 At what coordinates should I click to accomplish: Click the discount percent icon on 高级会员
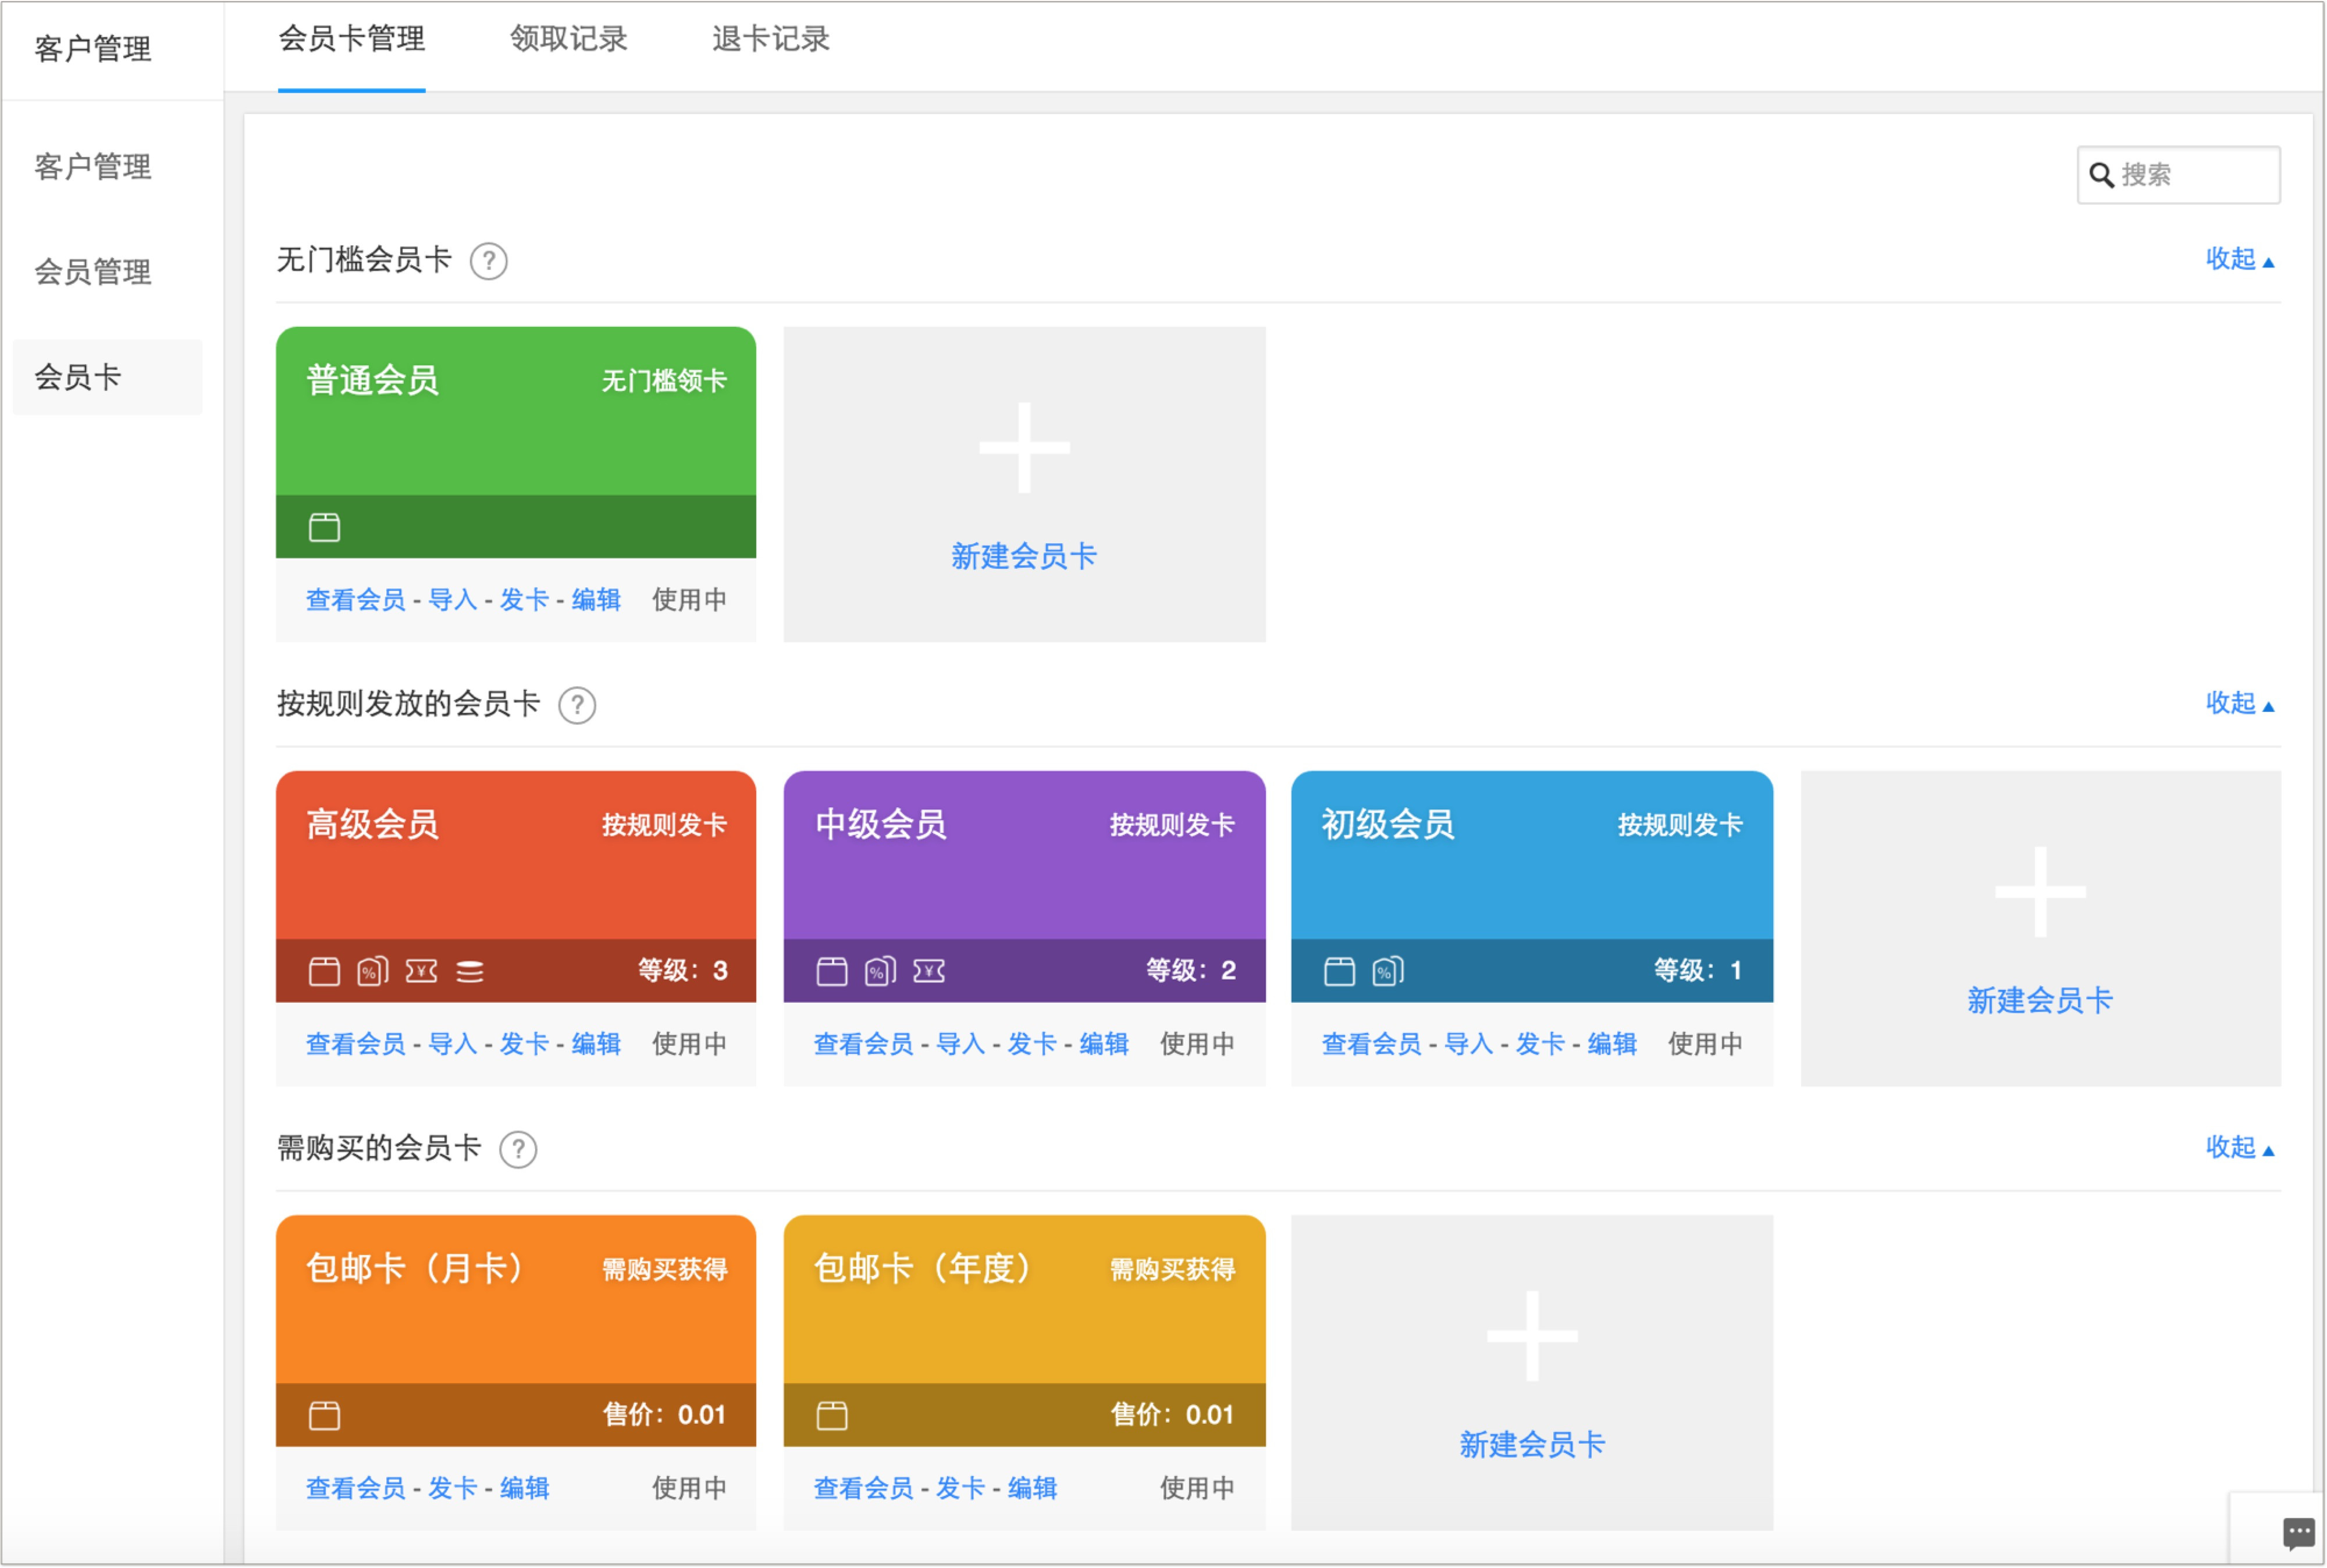point(372,971)
